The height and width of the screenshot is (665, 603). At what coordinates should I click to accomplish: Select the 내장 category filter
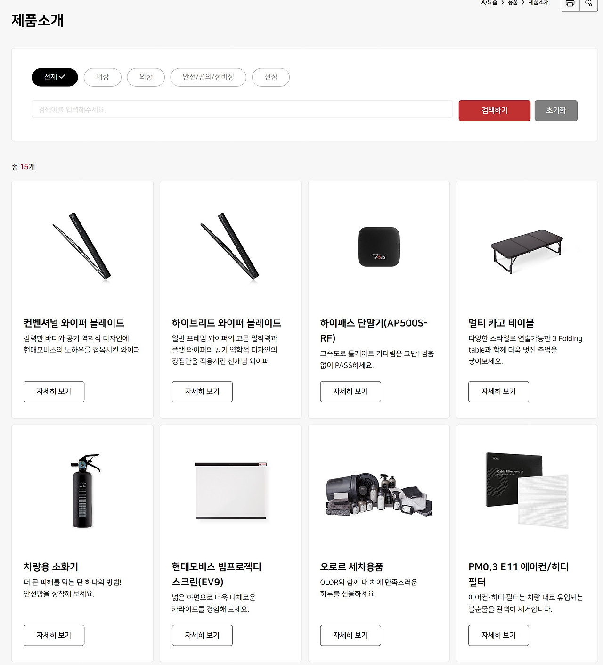point(103,77)
